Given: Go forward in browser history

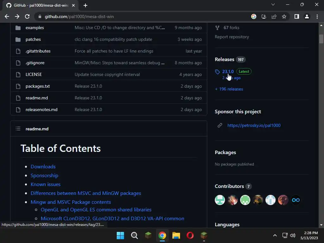Looking at the screenshot, I should 17,16.
